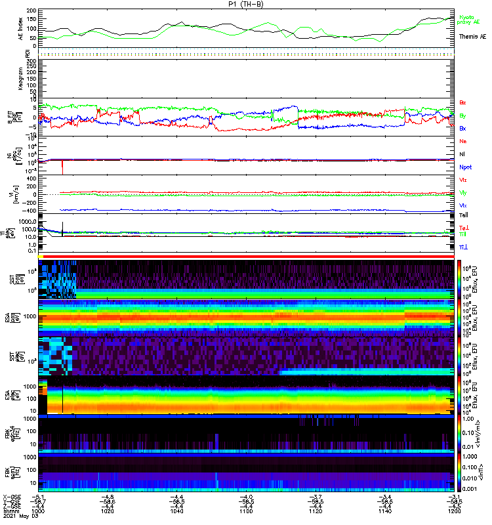Click the FBK edc34 [Hz] axis label
Image resolution: width=492 pixels, height=525 pixels.
[x=12, y=434]
